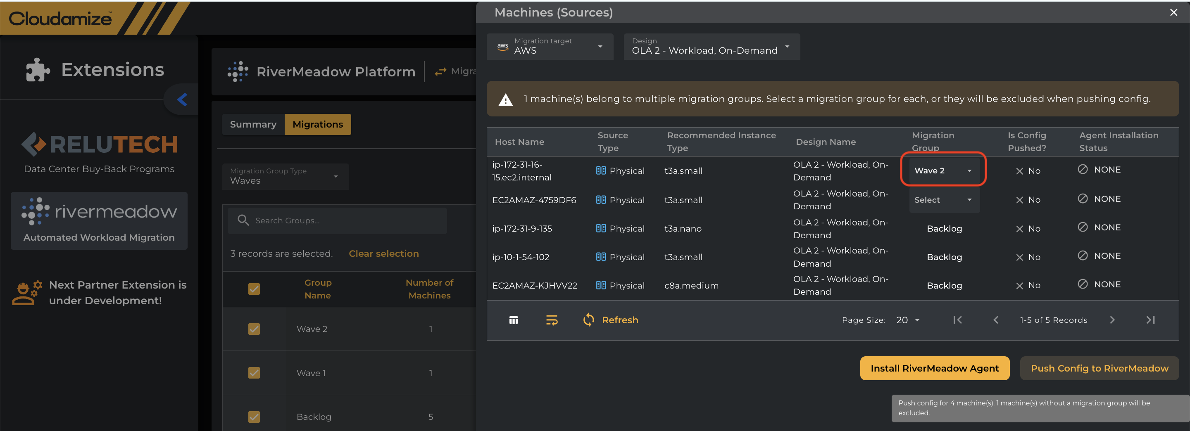This screenshot has width=1190, height=431.
Task: Uncheck the Backlog group checkbox
Action: tap(254, 417)
